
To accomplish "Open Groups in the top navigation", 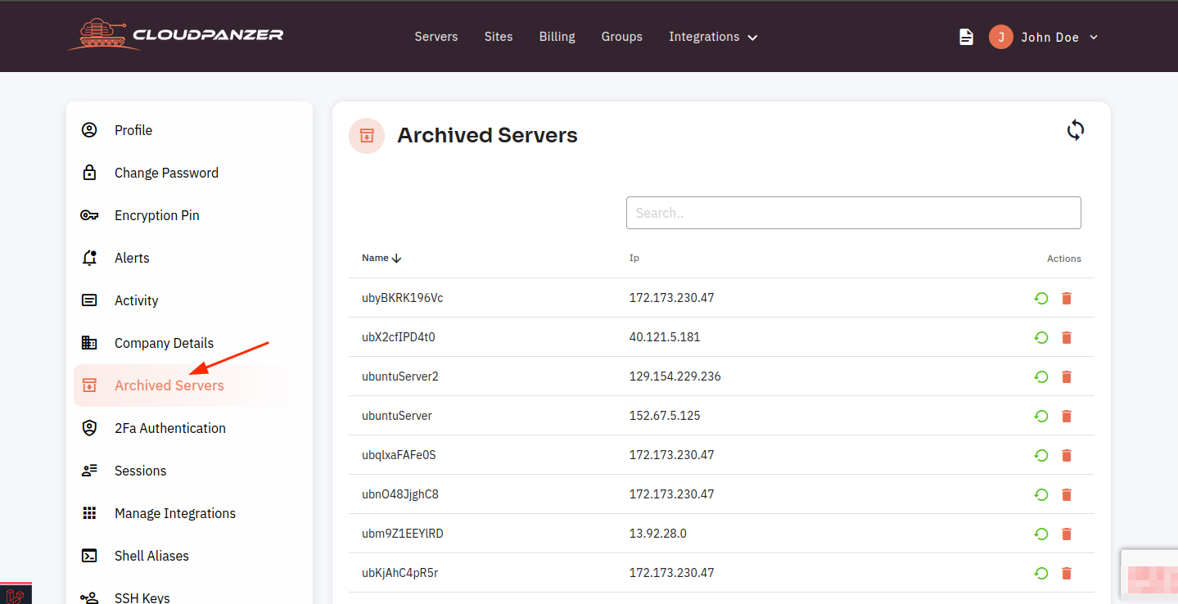I will click(622, 37).
